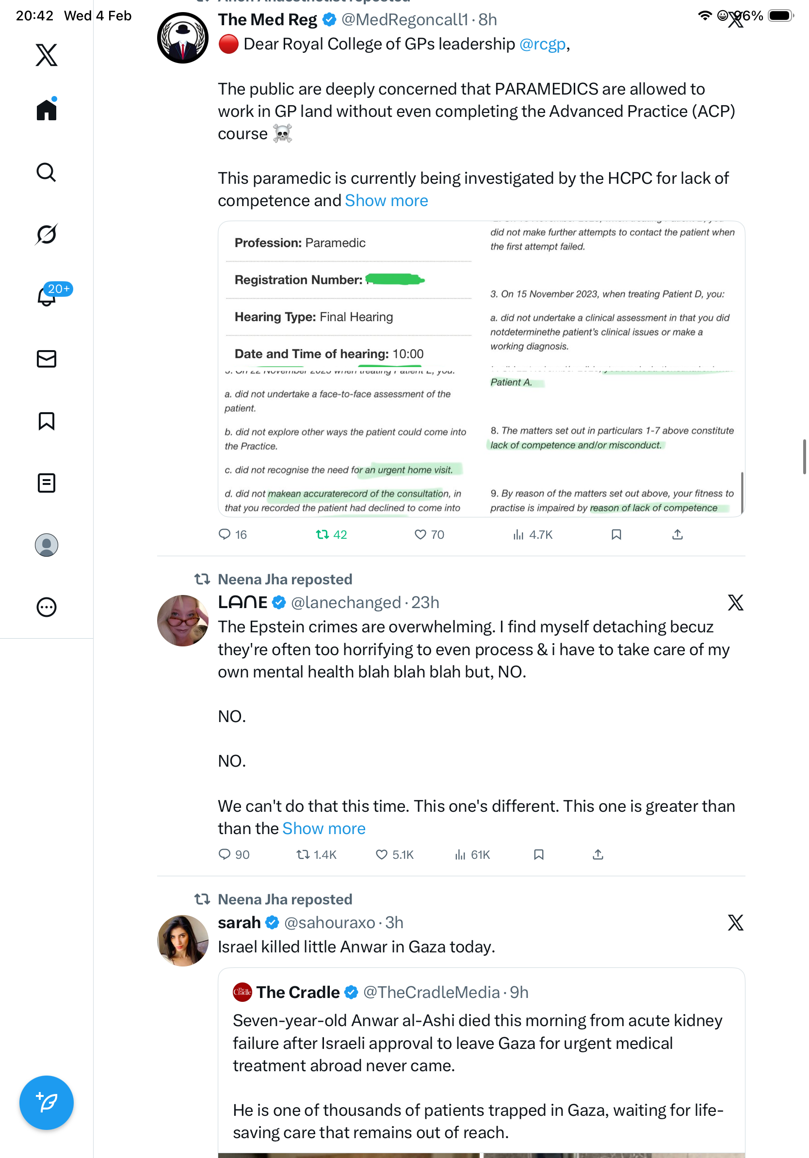
Task: Open Messages envelope icon
Action: [x=47, y=359]
